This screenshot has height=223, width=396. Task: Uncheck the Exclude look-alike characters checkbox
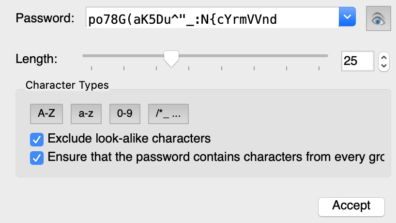click(36, 140)
